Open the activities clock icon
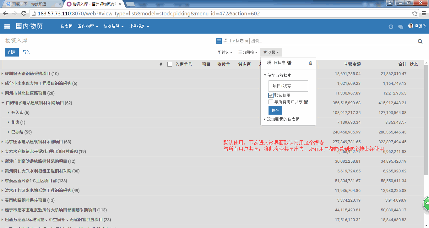Screen dimensions: 429x228 pyautogui.click(x=391, y=27)
